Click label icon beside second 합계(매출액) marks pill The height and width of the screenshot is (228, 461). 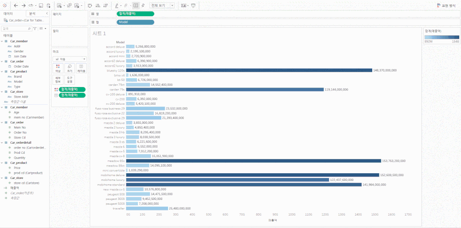pos(56,95)
